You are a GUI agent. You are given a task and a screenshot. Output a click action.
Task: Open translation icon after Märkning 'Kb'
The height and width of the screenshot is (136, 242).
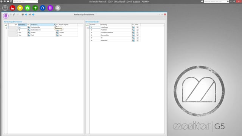point(29,30)
